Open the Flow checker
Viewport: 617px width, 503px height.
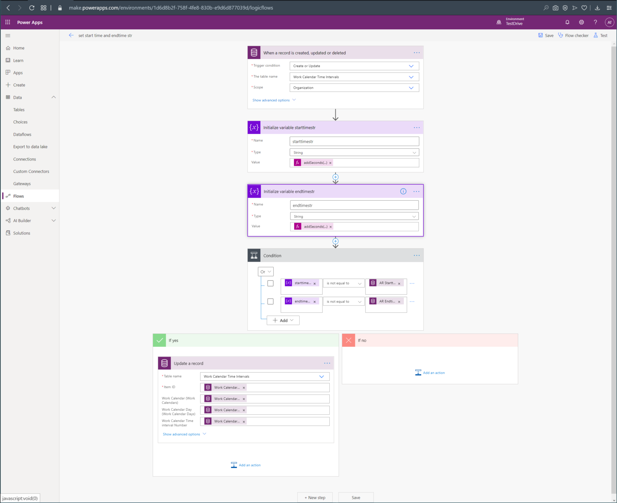(x=573, y=35)
